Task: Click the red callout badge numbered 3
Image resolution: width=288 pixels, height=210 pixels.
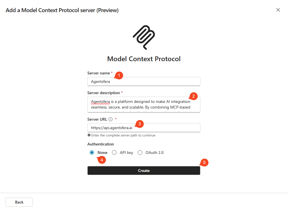Action: [x=139, y=123]
